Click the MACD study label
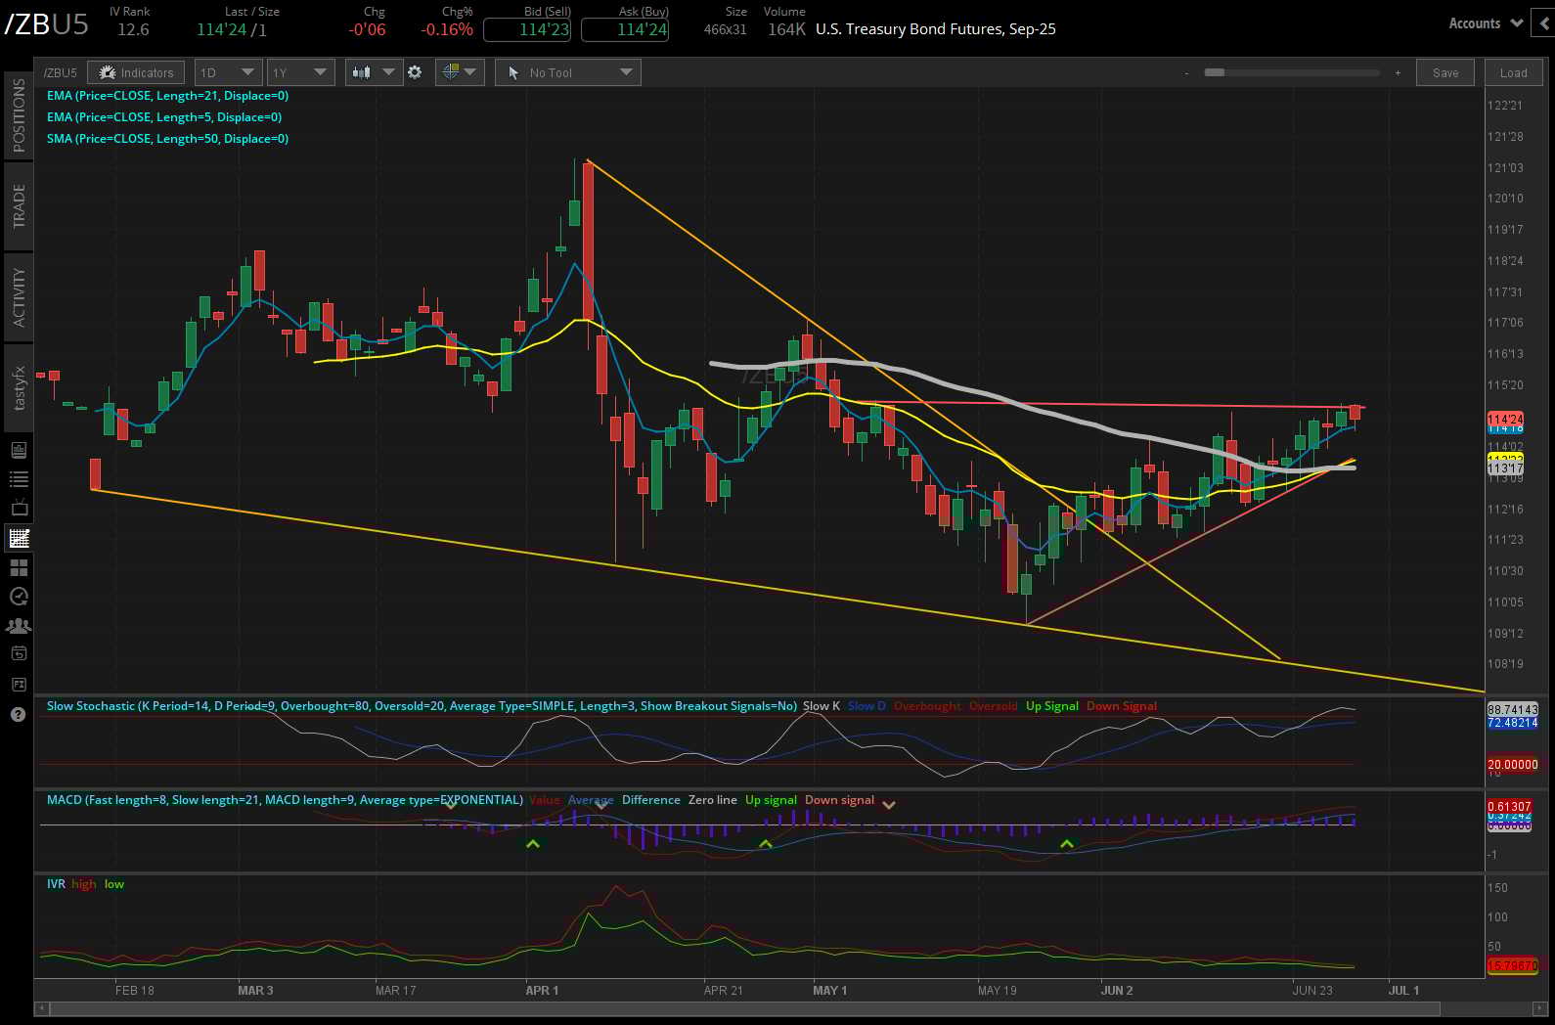1555x1025 pixels. pos(285,800)
